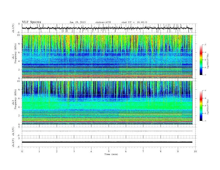Click inside the ch.1 spectrogram plot
220x170 pixels.
click(x=107, y=57)
